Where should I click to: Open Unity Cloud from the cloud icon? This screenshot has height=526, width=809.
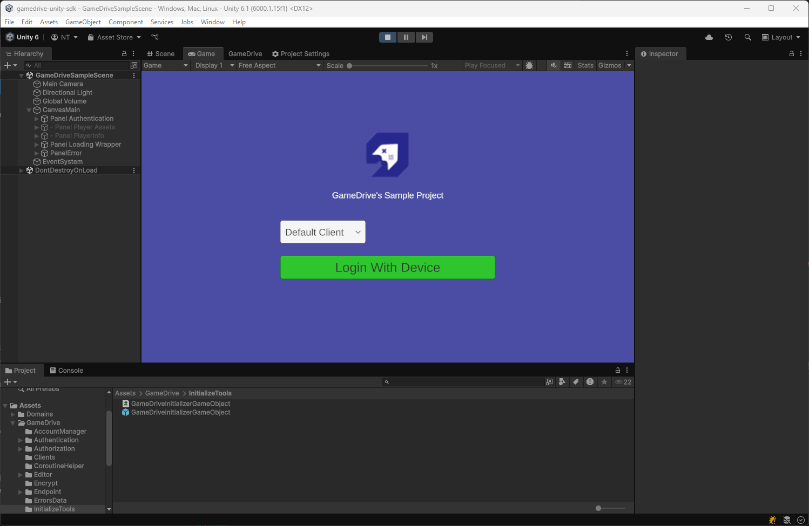(x=709, y=37)
